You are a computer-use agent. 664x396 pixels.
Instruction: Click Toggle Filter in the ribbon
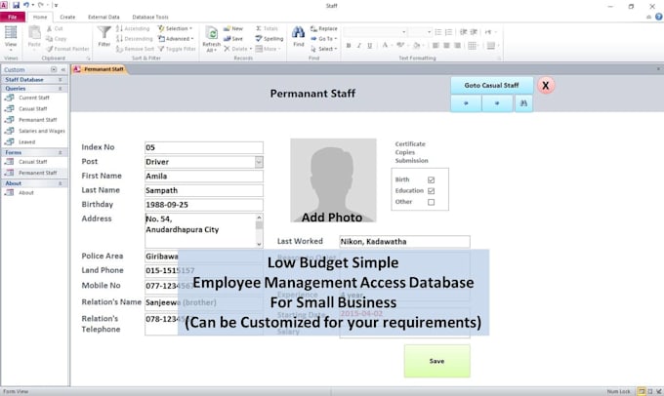pos(177,49)
